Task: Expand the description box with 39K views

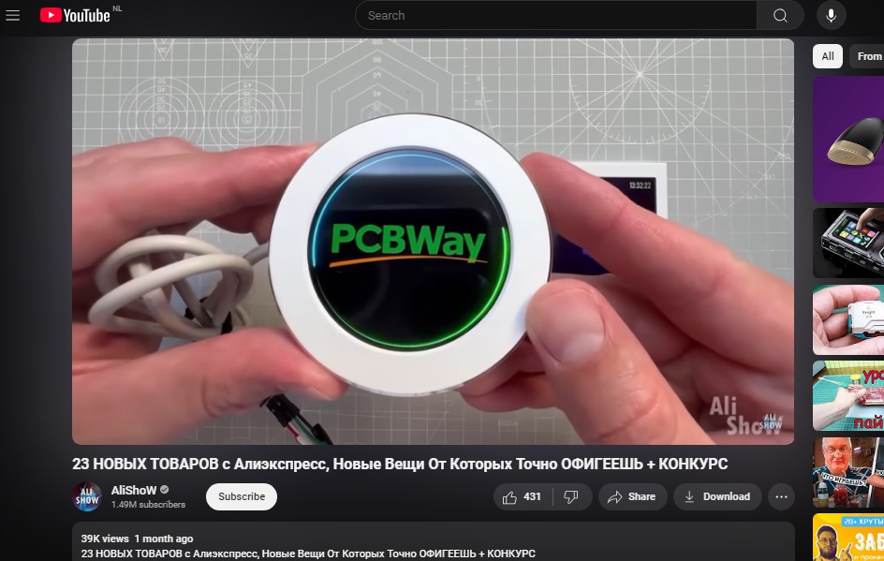Action: pyautogui.click(x=433, y=541)
